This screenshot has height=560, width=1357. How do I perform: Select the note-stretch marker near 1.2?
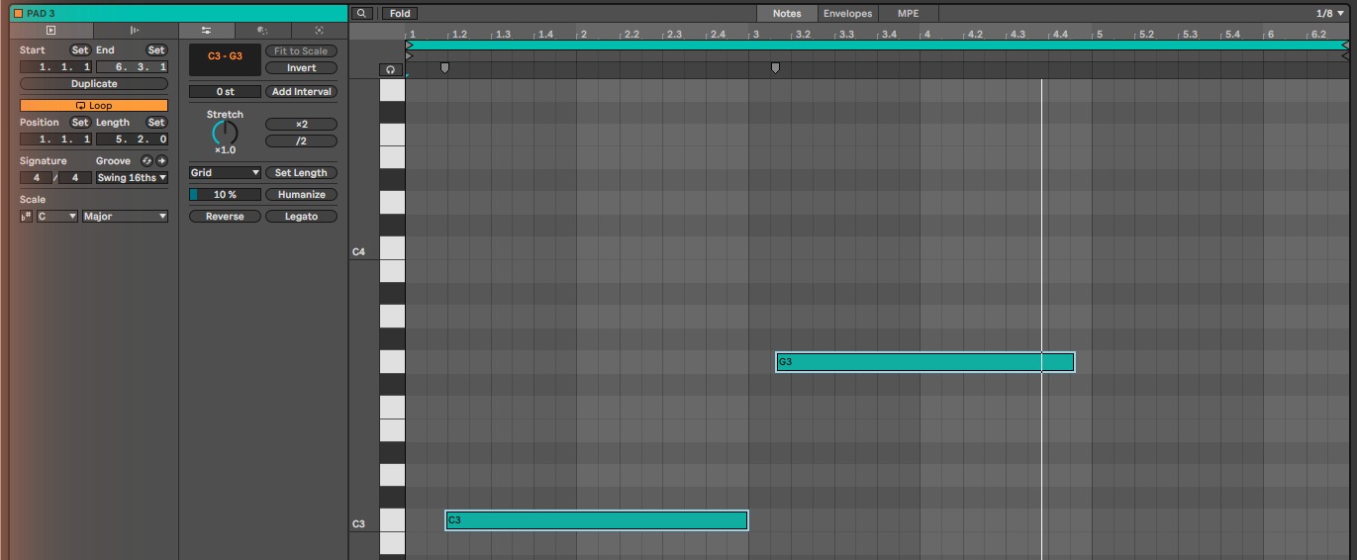point(444,68)
